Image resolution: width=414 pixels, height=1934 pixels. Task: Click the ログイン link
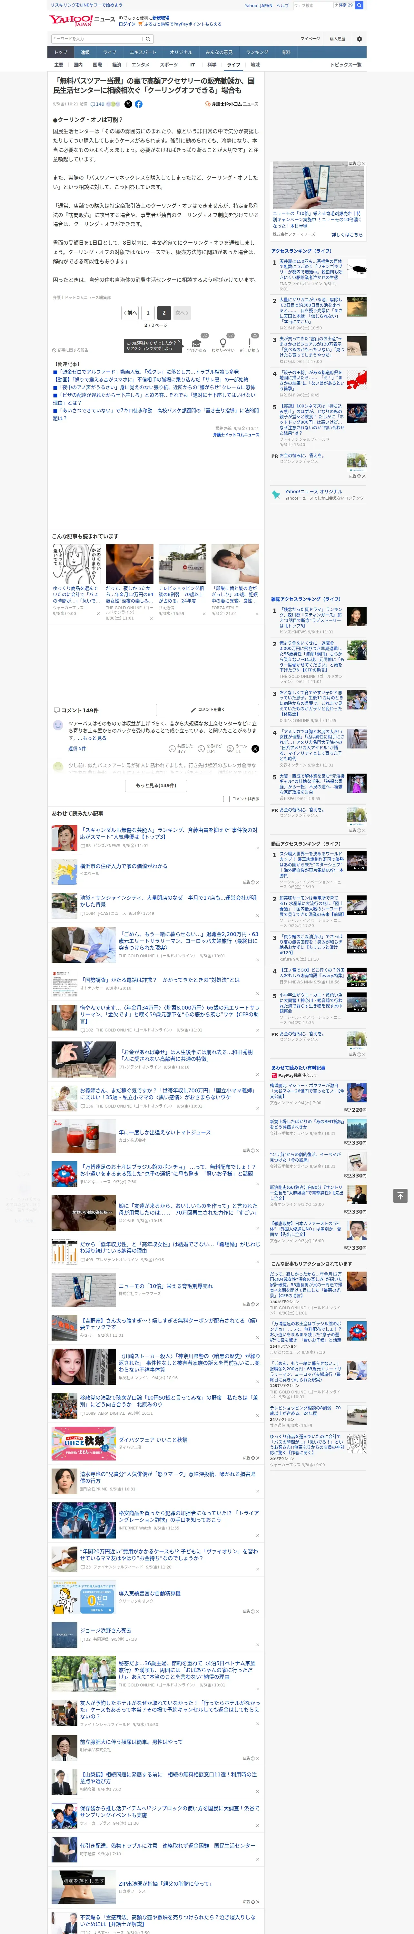[127, 24]
